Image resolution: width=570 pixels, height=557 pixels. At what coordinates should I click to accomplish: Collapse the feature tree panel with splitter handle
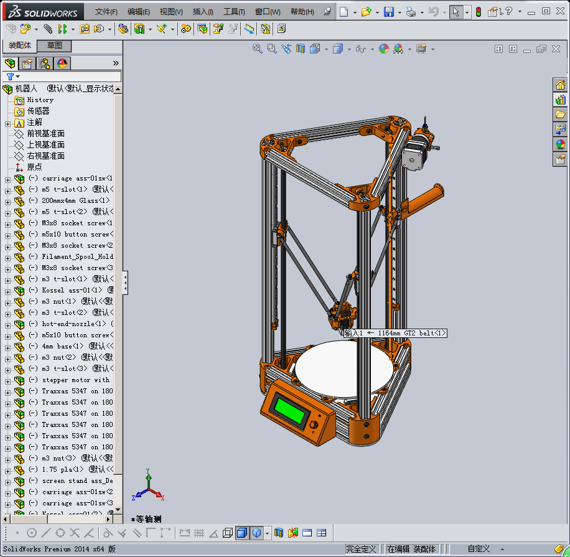(x=125, y=283)
